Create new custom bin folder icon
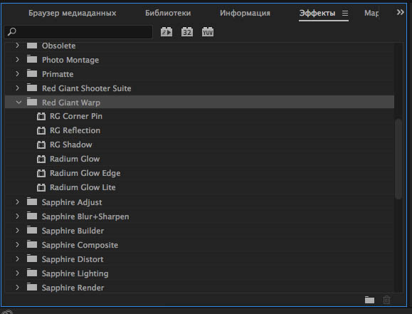 (369, 300)
